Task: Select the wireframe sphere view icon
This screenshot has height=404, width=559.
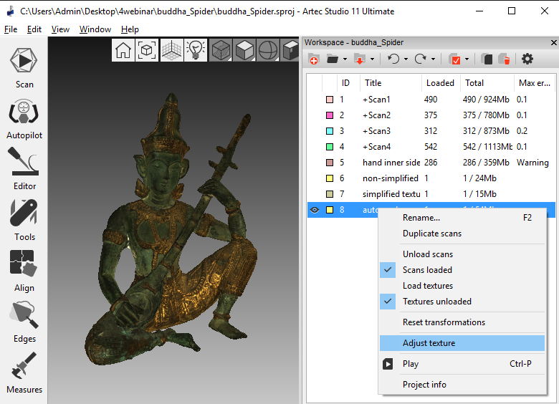Action: (268, 50)
